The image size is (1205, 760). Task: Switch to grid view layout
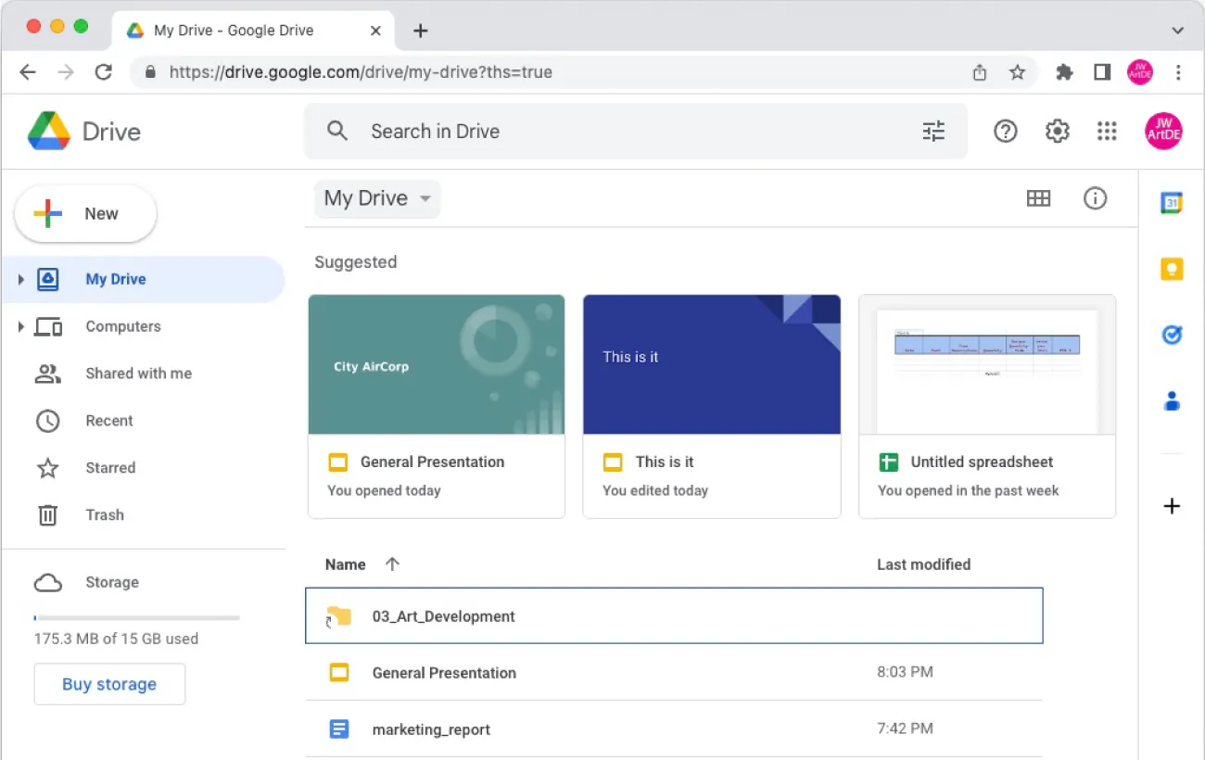(1039, 198)
